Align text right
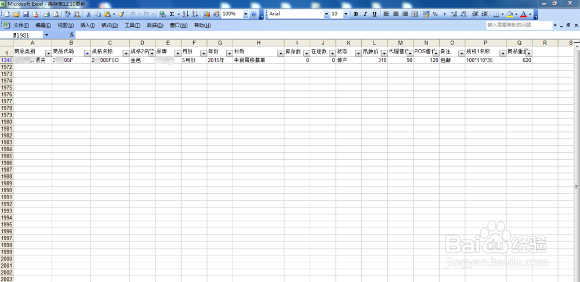 [x=405, y=14]
